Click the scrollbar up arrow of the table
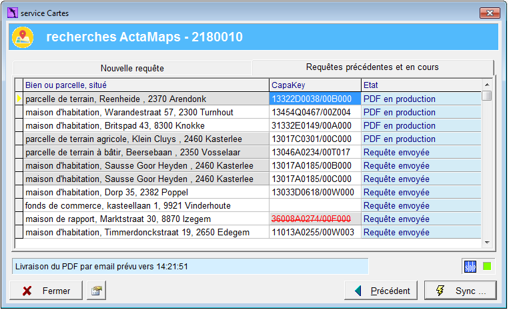Viewport: 509px width, 310px height. pos(487,85)
